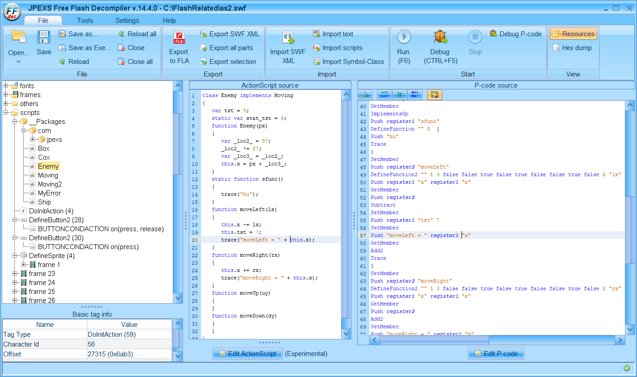Click Import SWF XML

[x=288, y=47]
